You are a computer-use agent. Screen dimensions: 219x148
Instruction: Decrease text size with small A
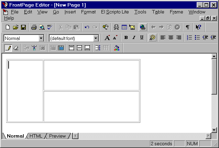pyautogui.click(x=115, y=38)
